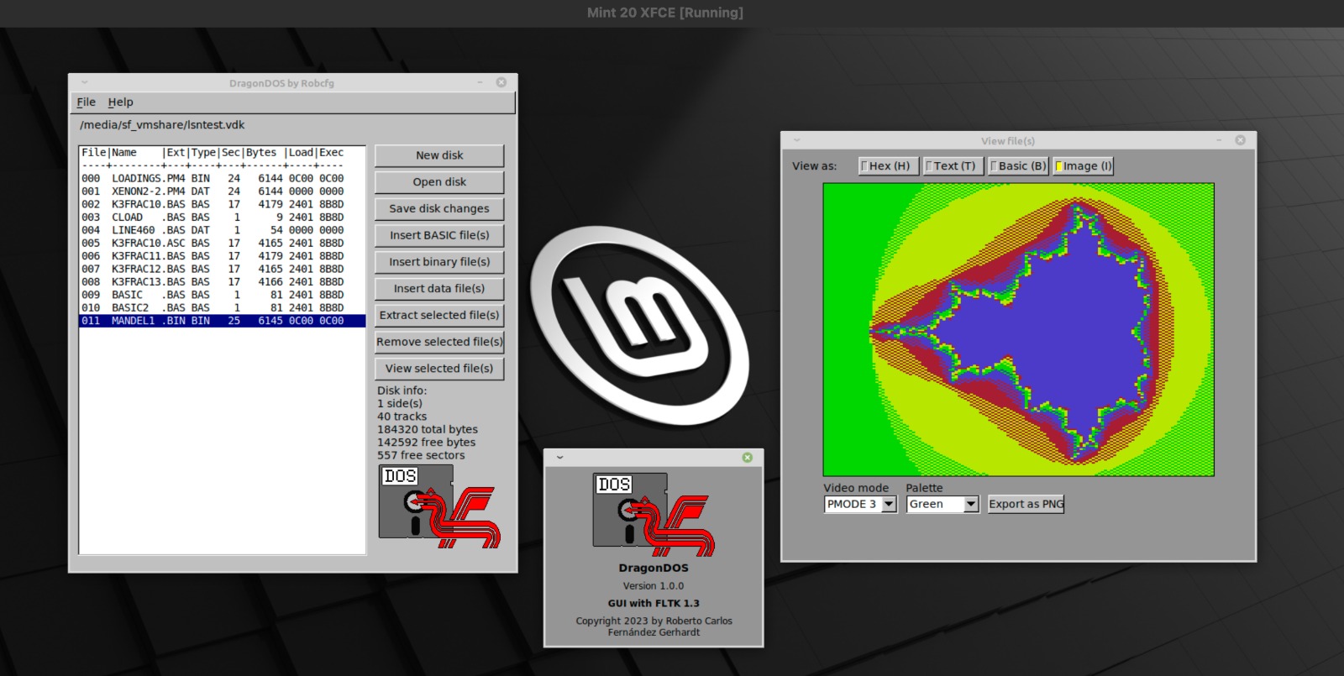Close the View file(s) window

(1240, 140)
